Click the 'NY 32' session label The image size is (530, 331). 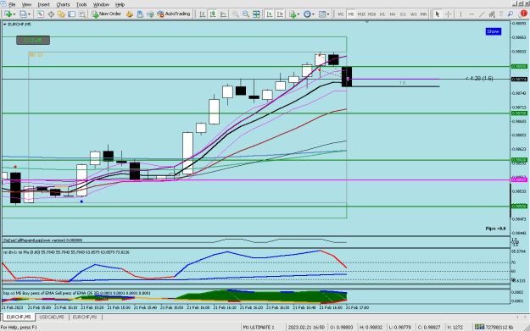click(36, 55)
